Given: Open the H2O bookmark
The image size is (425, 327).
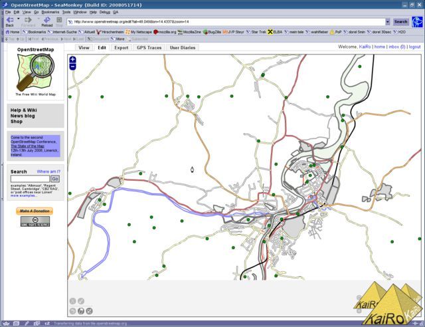Looking at the screenshot, I should (400, 32).
